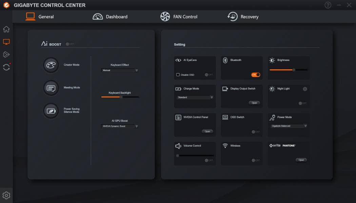Select the Meeting Mode chat icon
Screen dimensions: 356x203
(x=51, y=88)
